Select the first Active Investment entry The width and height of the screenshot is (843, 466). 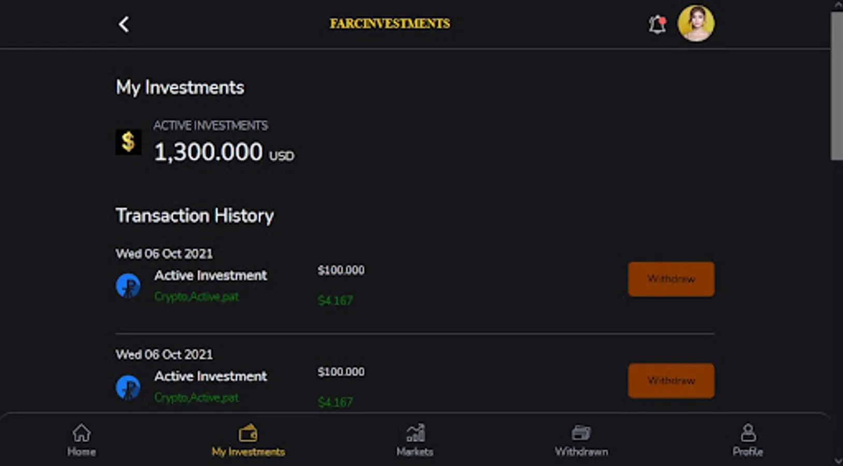(210, 275)
